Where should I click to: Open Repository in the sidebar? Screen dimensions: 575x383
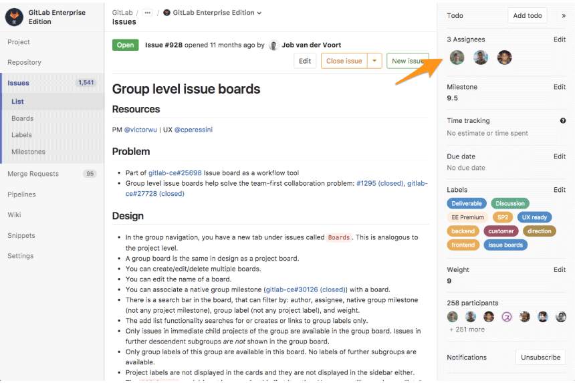(24, 62)
